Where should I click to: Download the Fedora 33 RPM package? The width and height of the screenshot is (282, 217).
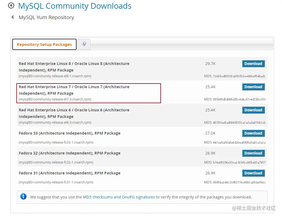coord(253,133)
